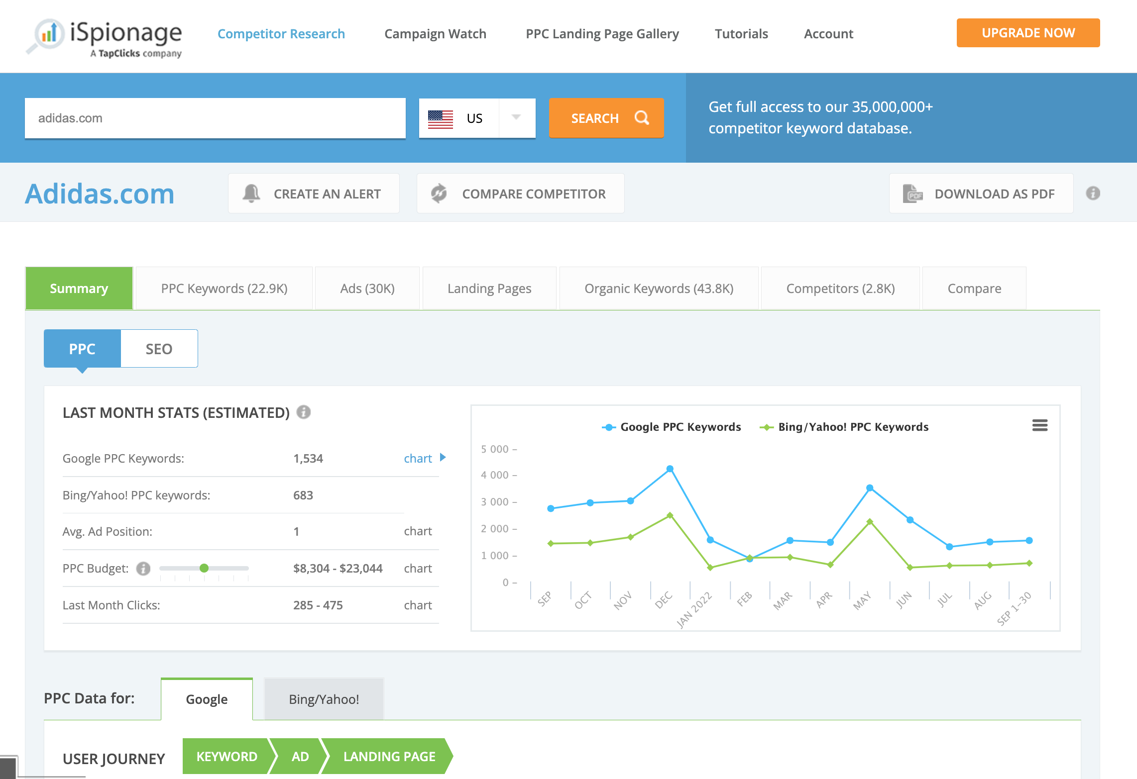Open PPC Keywords (22.9K) tab
This screenshot has height=779, width=1137.
(225, 289)
